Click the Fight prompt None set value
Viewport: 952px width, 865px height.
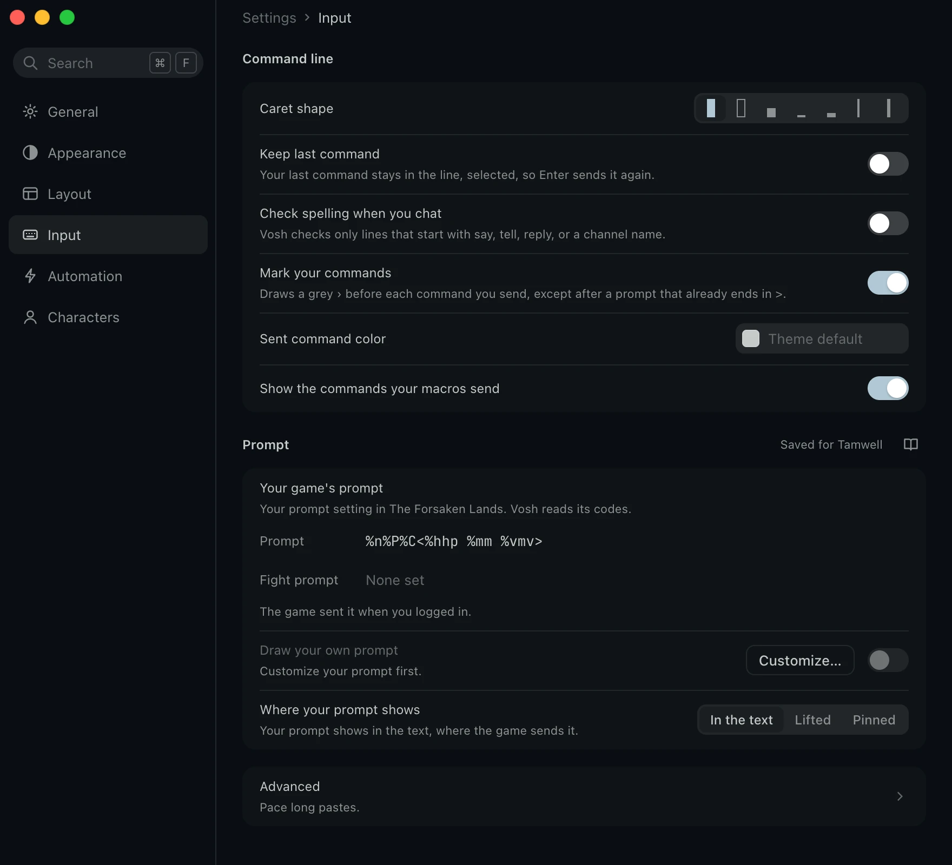click(x=395, y=580)
